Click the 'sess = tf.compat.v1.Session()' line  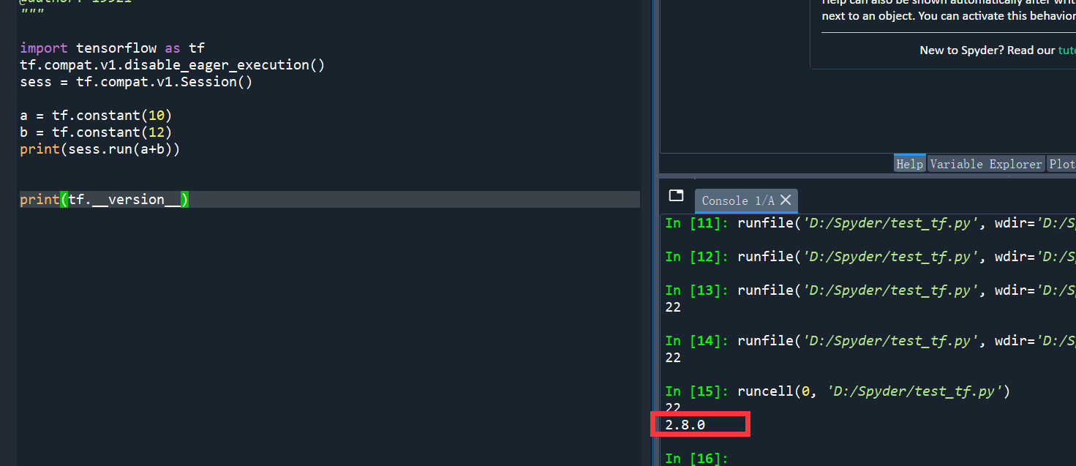[x=136, y=82]
